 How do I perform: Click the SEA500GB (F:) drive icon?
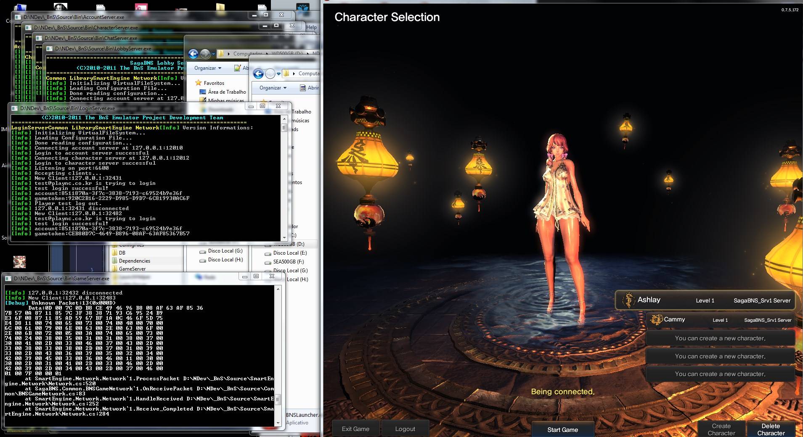pyautogui.click(x=268, y=262)
